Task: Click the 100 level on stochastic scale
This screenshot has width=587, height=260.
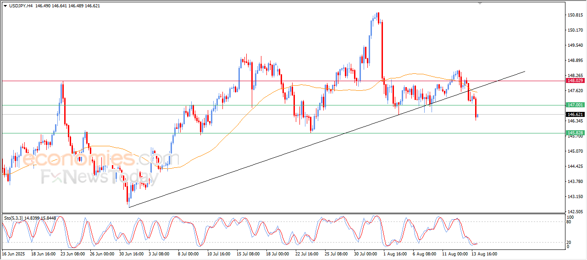Action: 571,217
